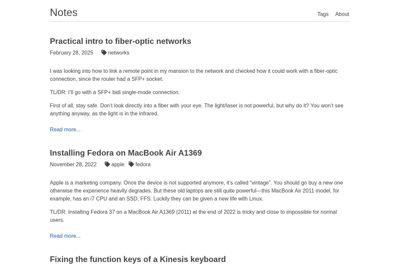399x266 pixels.
Task: Select the apple tag label
Action: [x=118, y=164]
